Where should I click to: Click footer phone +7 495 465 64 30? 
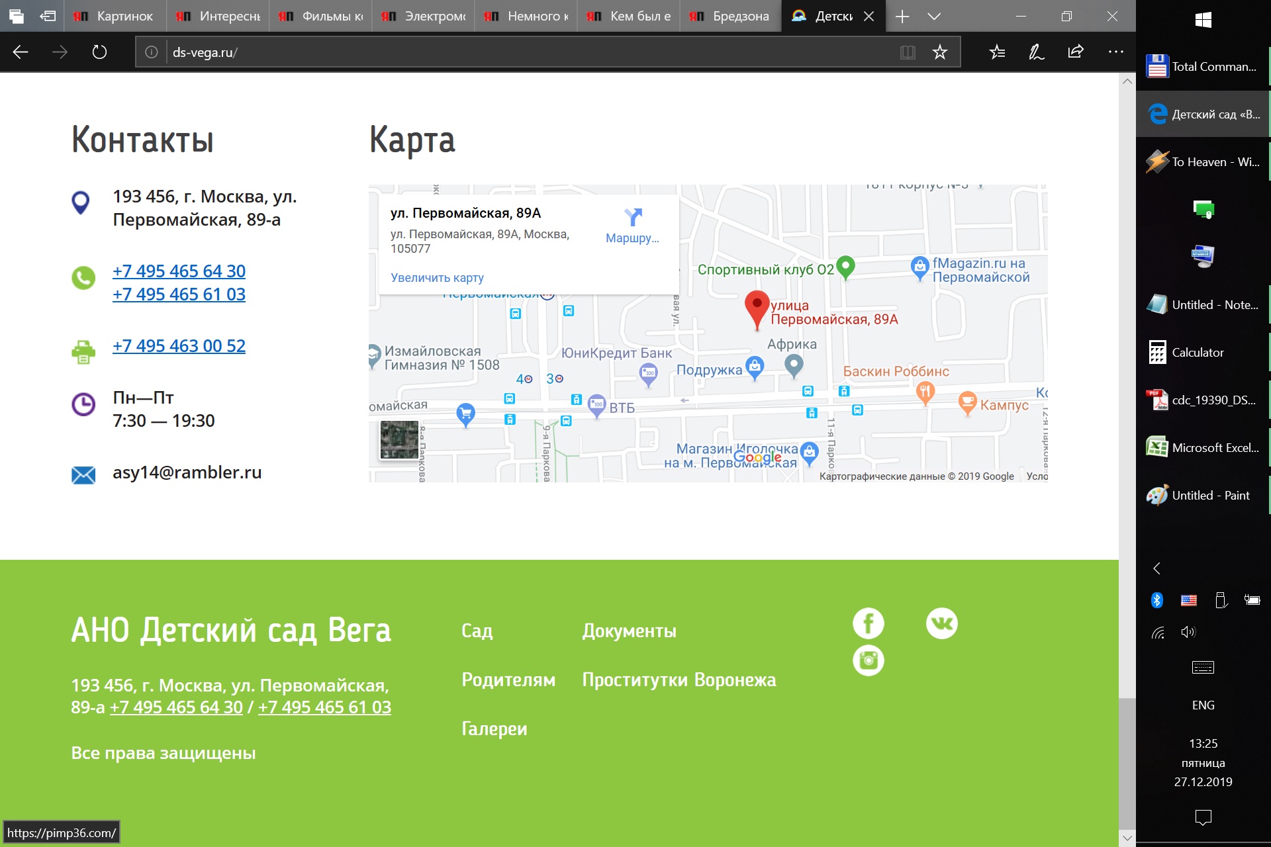point(176,707)
